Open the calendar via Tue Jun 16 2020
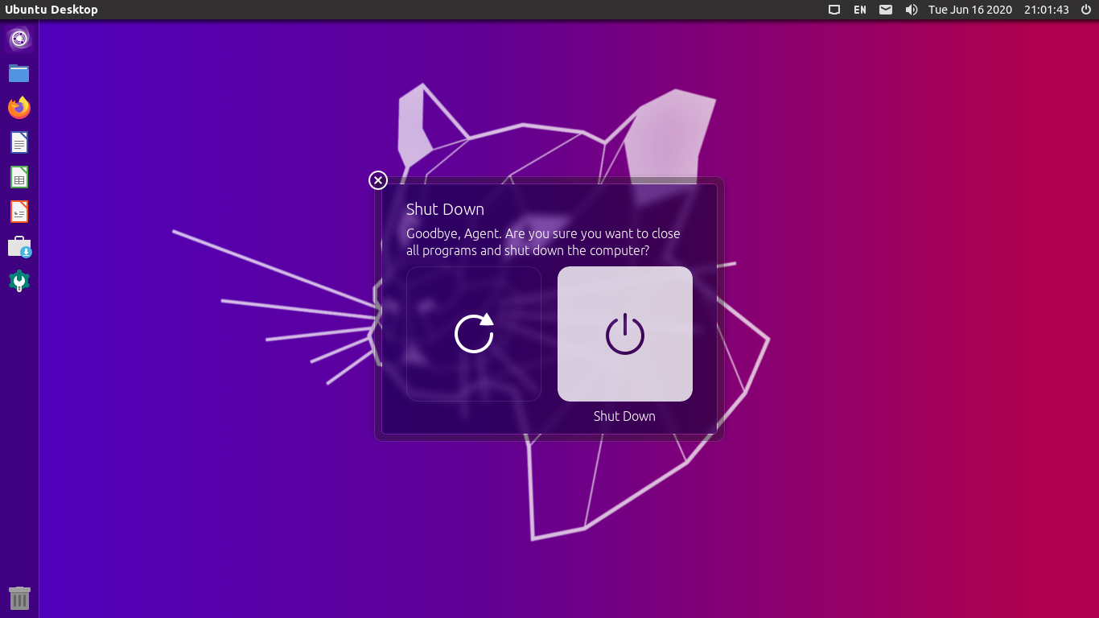Screen dimensions: 1099x618 (970, 10)
